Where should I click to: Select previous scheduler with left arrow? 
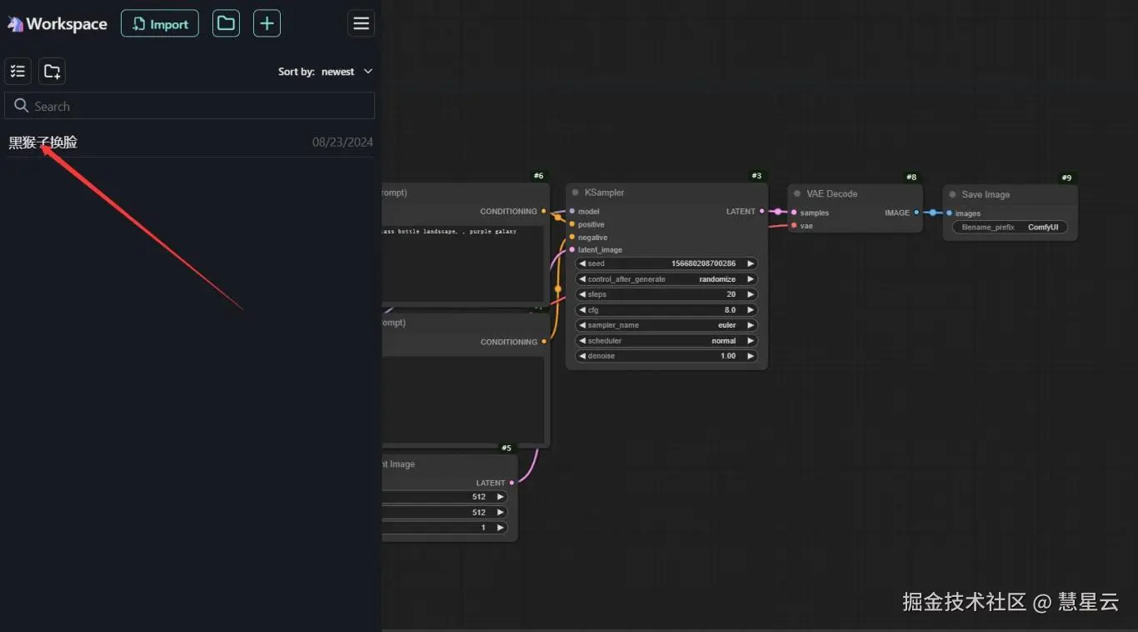582,341
